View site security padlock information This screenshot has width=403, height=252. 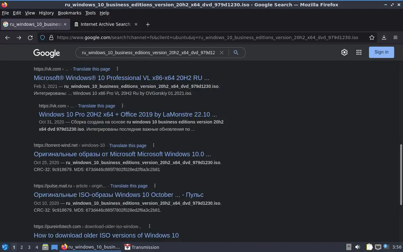(51, 37)
